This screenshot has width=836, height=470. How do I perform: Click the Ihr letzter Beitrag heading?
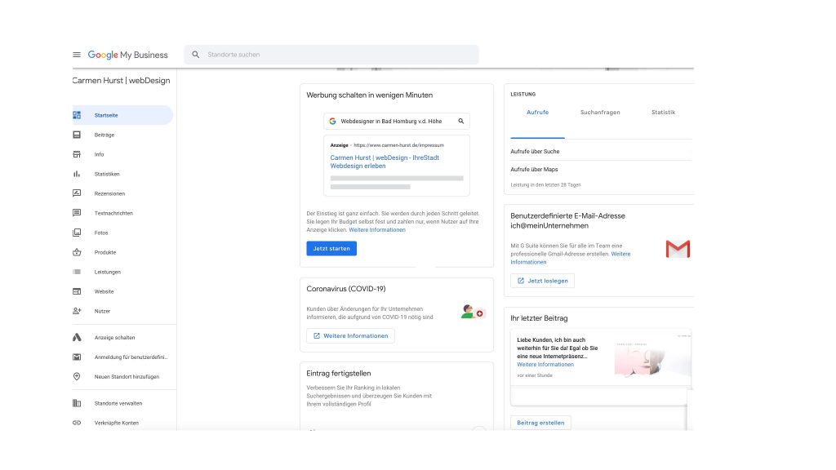pos(539,318)
